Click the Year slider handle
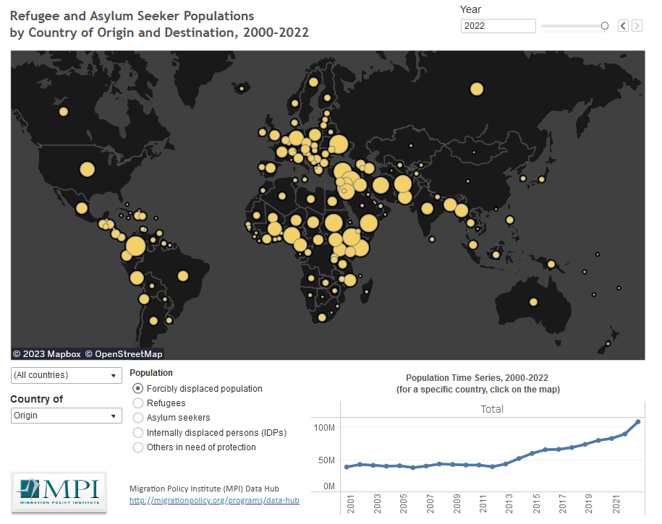662x524 pixels. point(604,25)
